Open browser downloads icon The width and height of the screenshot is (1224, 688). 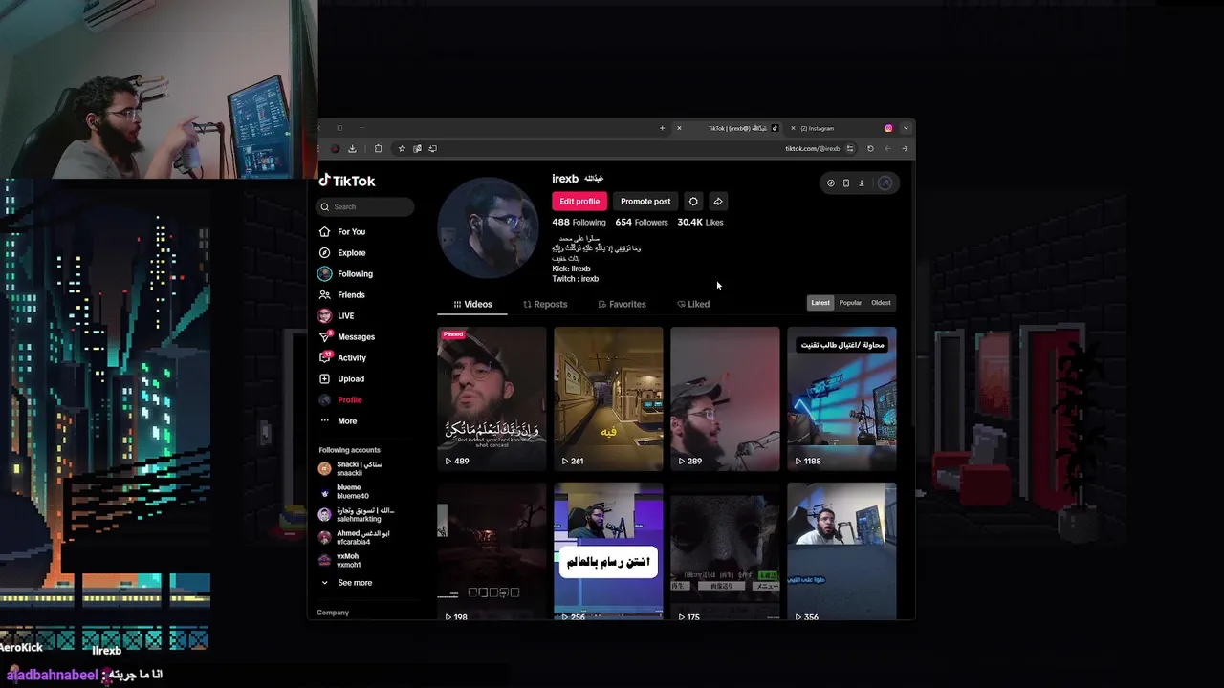(352, 148)
